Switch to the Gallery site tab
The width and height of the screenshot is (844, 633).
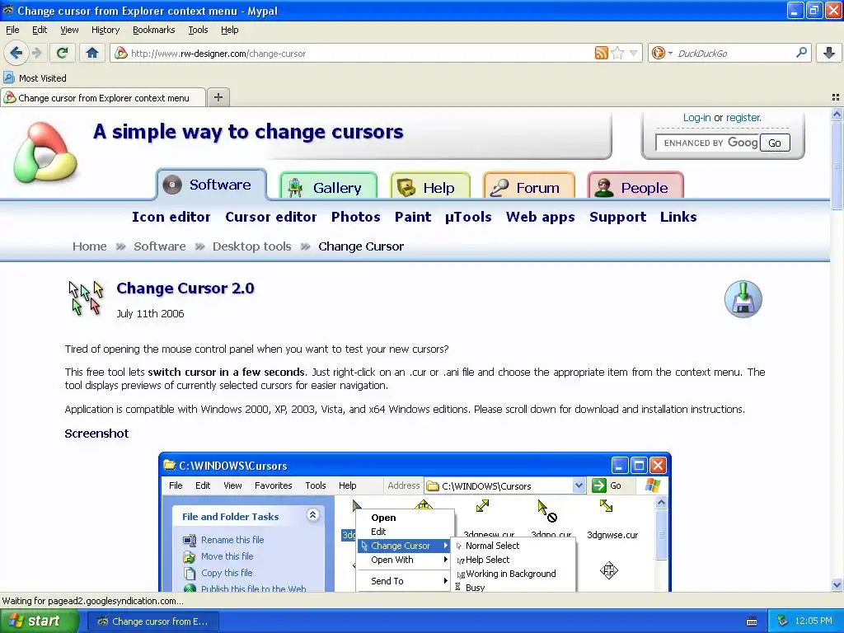(x=328, y=187)
